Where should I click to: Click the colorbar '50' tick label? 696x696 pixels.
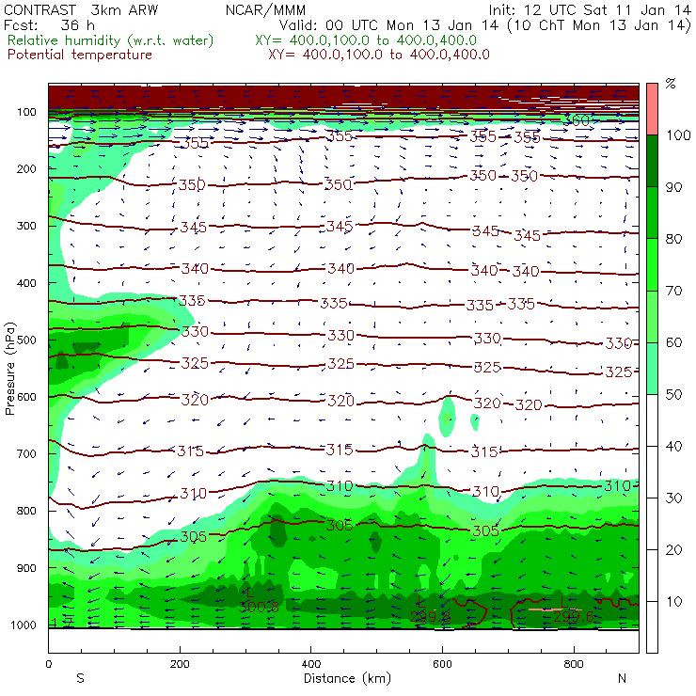click(x=673, y=395)
